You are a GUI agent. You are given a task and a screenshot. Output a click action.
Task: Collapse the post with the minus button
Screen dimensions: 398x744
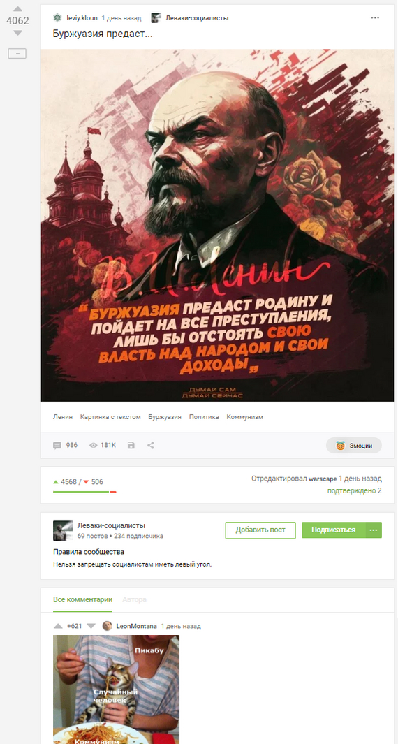pos(17,54)
